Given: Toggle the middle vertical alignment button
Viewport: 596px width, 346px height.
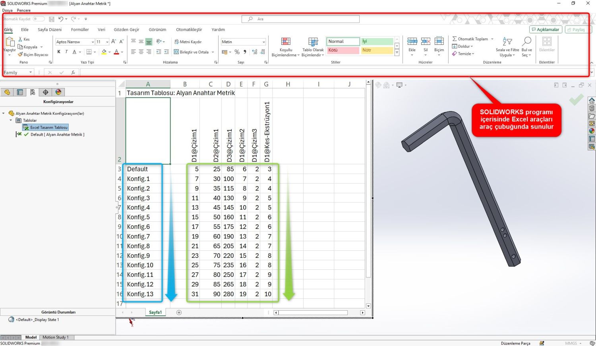Looking at the screenshot, I should 141,42.
